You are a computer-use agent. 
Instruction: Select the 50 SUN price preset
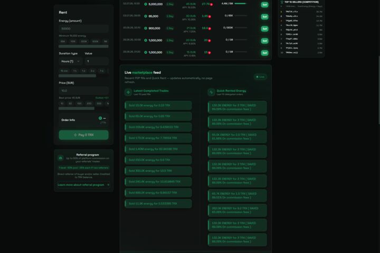point(70,103)
